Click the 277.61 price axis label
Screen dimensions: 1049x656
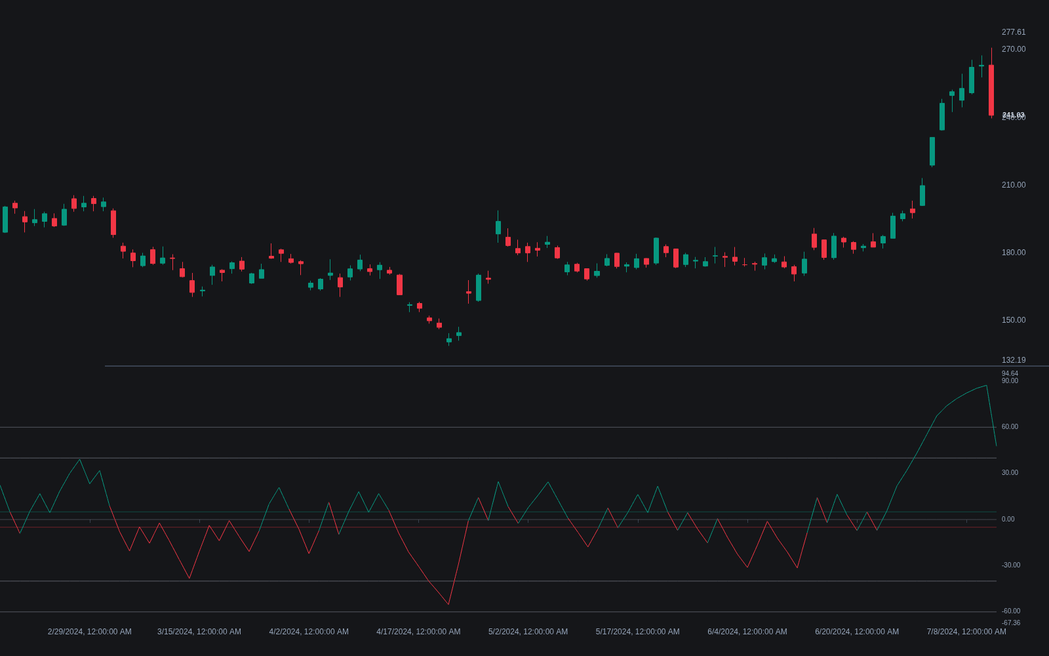click(1014, 32)
